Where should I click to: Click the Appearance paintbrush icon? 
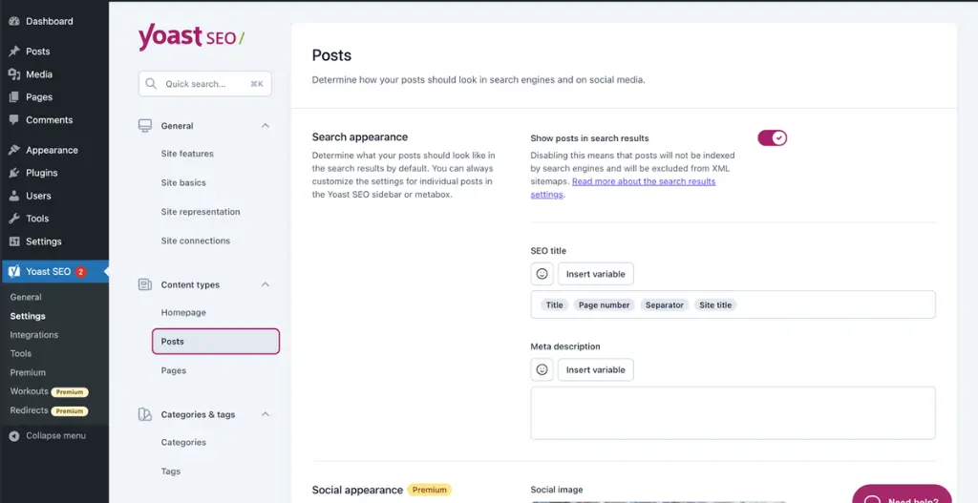(13, 150)
